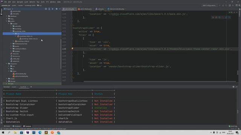Click the editor horizontal scrollbar
The height and width of the screenshot is (135, 241).
pos(160,81)
